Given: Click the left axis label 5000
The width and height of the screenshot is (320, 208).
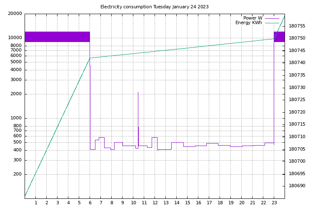Looking at the screenshot, I should [16, 62].
